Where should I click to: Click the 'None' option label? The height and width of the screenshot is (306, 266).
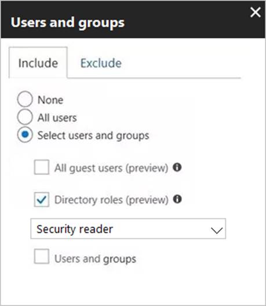[50, 100]
